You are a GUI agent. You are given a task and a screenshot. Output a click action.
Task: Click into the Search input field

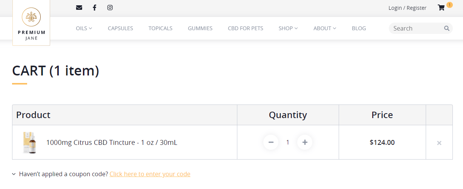click(x=417, y=28)
